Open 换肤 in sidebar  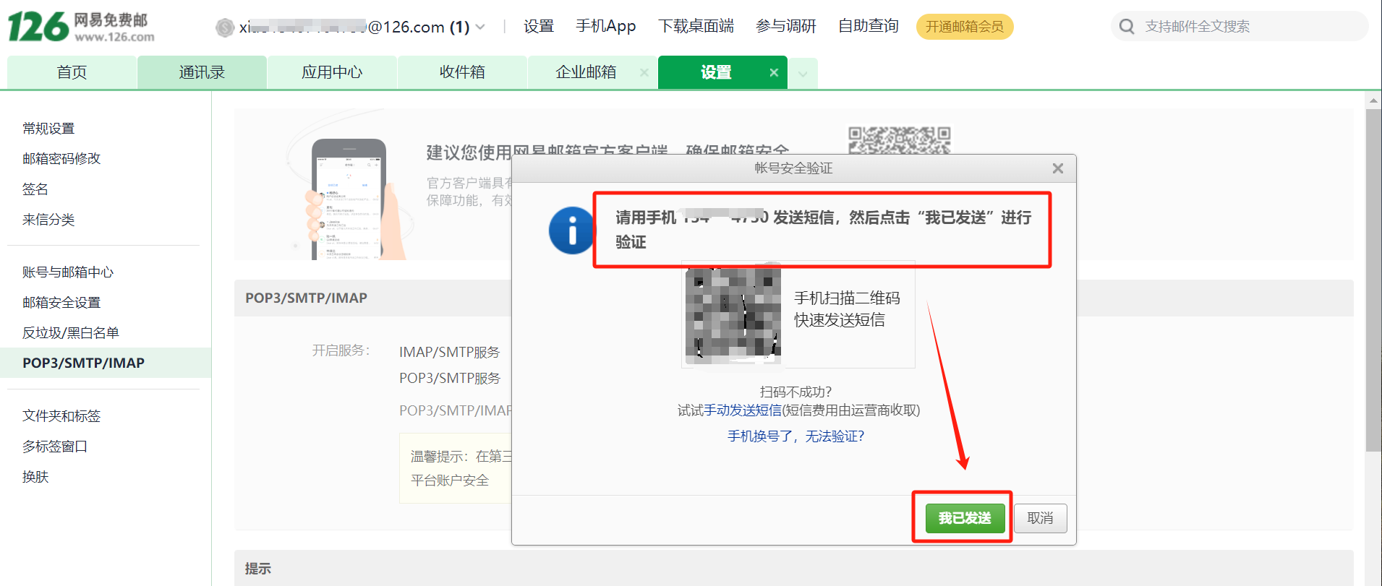[35, 477]
